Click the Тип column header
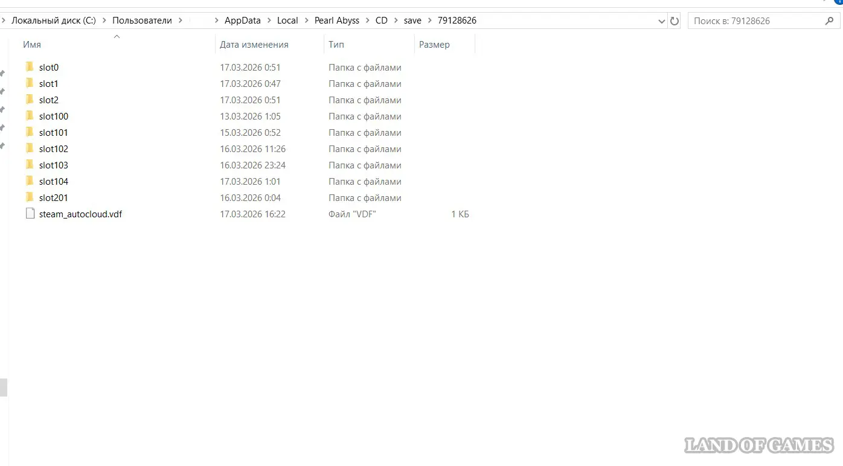This screenshot has width=843, height=466. coord(336,45)
